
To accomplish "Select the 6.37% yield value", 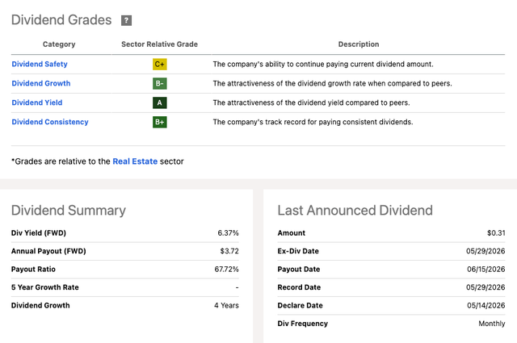I will pyautogui.click(x=228, y=233).
